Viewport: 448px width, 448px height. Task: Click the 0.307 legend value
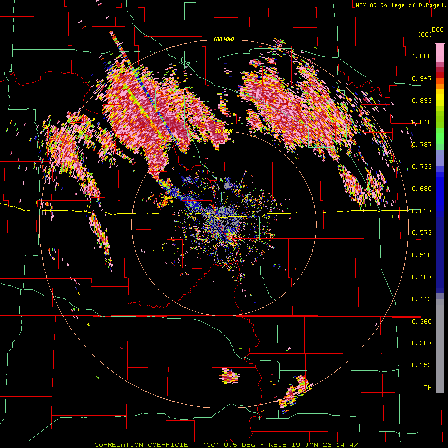(x=422, y=343)
